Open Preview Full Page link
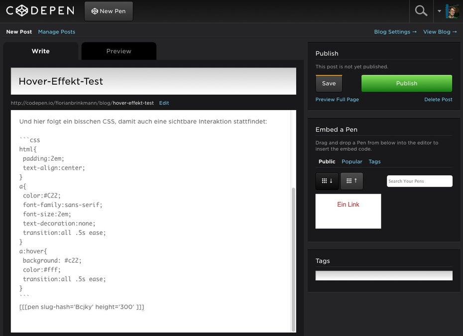The image size is (463, 336). pos(337,100)
